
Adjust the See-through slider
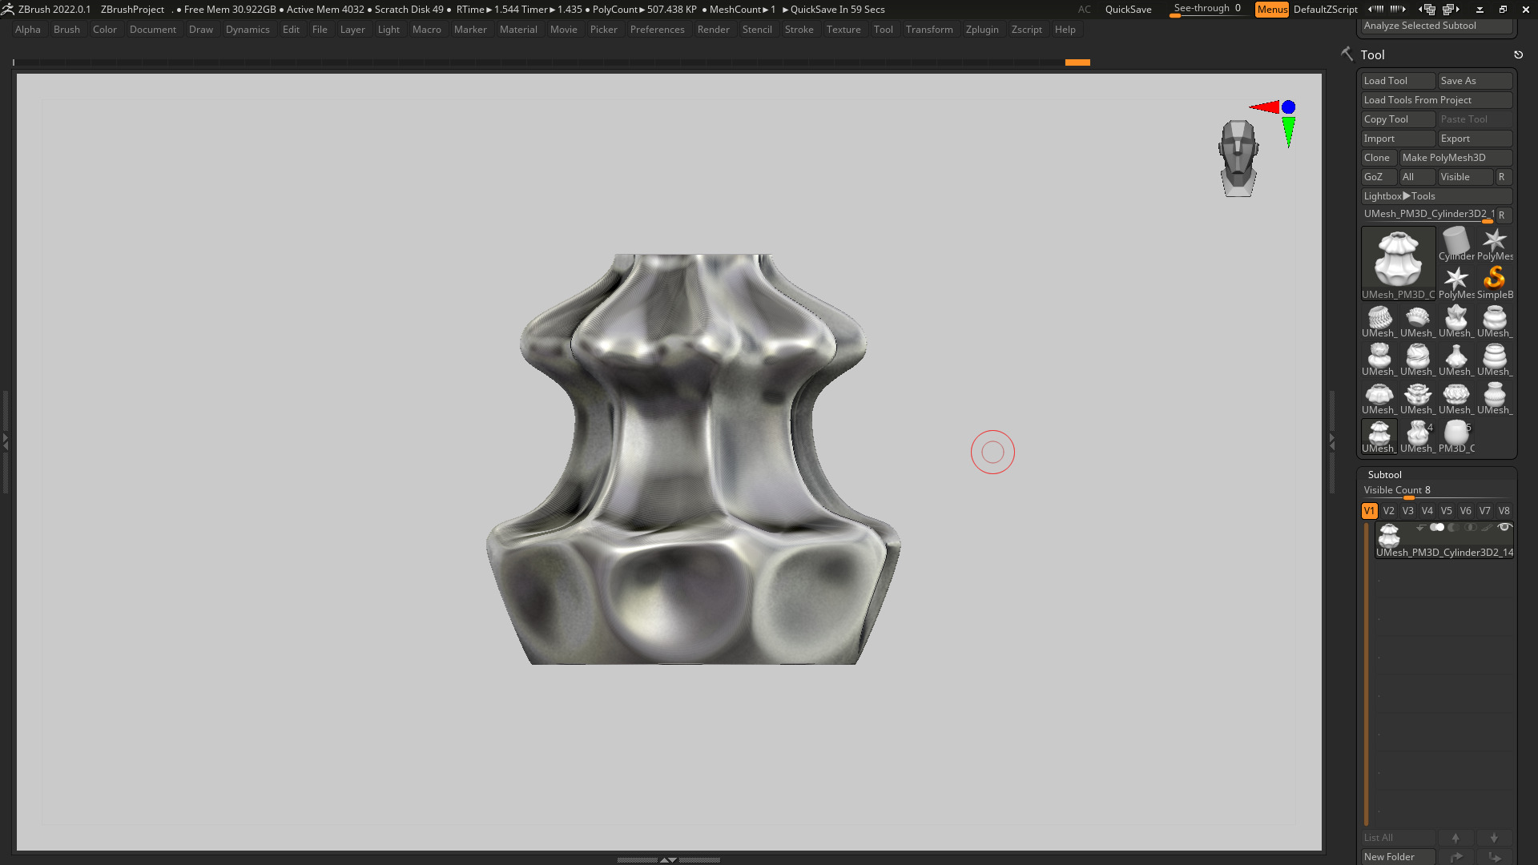click(x=1207, y=9)
